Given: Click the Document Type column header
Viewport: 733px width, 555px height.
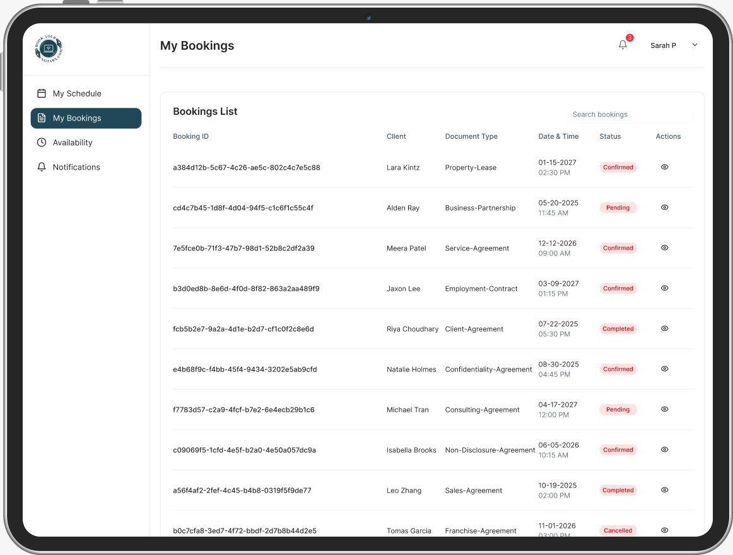Looking at the screenshot, I should (x=471, y=136).
